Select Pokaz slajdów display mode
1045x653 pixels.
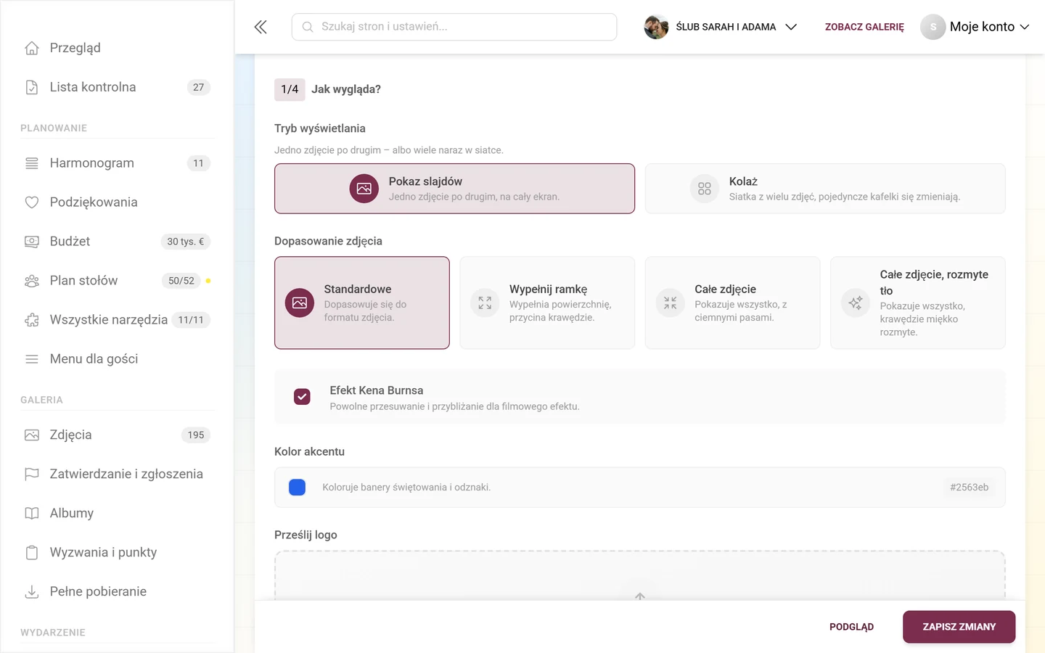[x=454, y=189]
